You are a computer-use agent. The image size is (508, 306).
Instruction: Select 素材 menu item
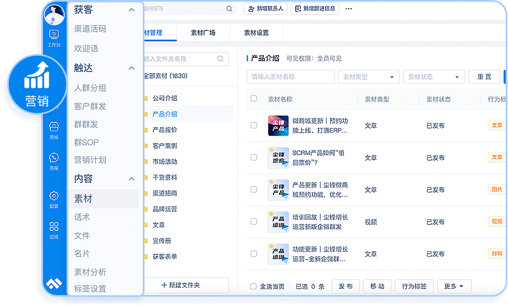pos(104,198)
